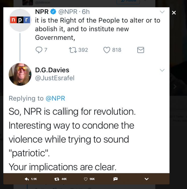Close the image overlay with the X
The width and height of the screenshot is (187, 189).
point(174,13)
